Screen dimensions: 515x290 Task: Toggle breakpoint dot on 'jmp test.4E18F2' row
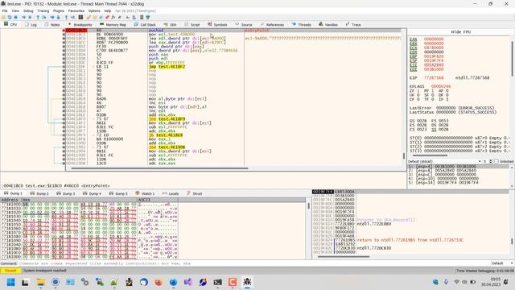pyautogui.click(x=64, y=66)
